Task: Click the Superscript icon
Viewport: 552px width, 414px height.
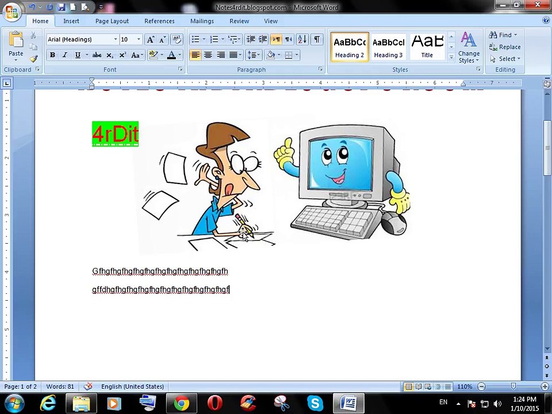Action: coord(122,55)
